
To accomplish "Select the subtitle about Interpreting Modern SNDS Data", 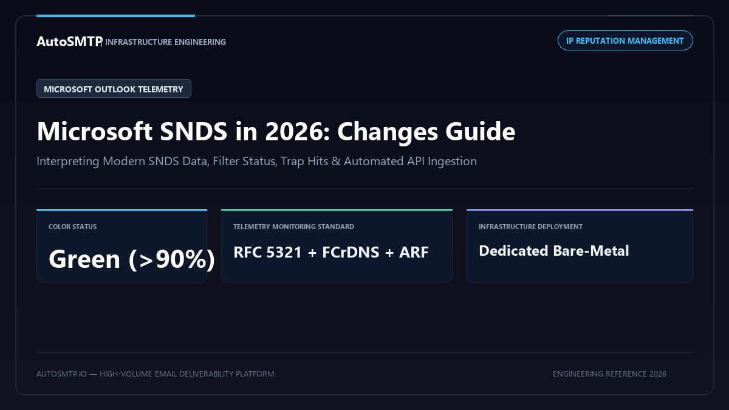I will (x=256, y=162).
